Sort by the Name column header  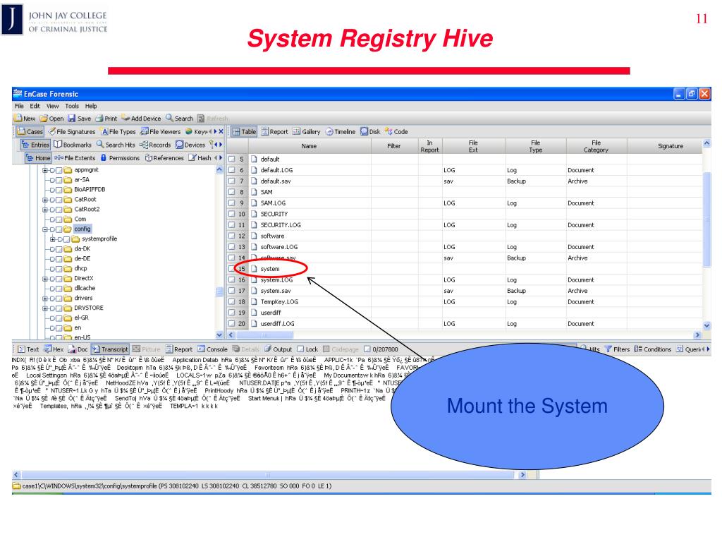point(309,146)
